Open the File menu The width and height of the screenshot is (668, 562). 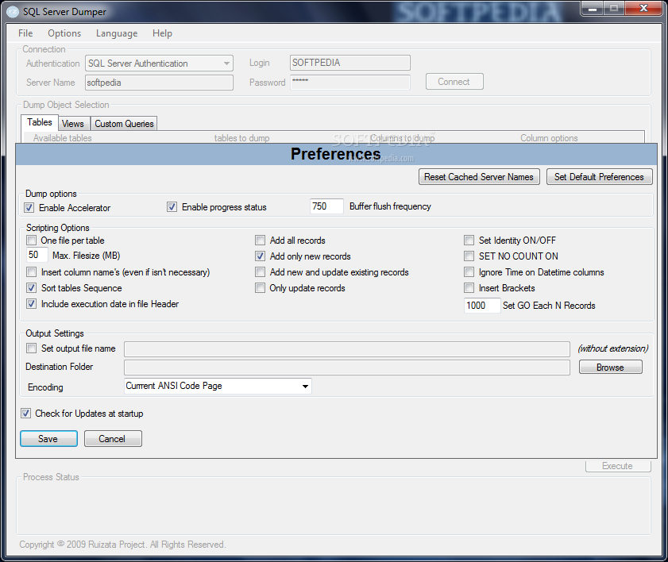(25, 33)
